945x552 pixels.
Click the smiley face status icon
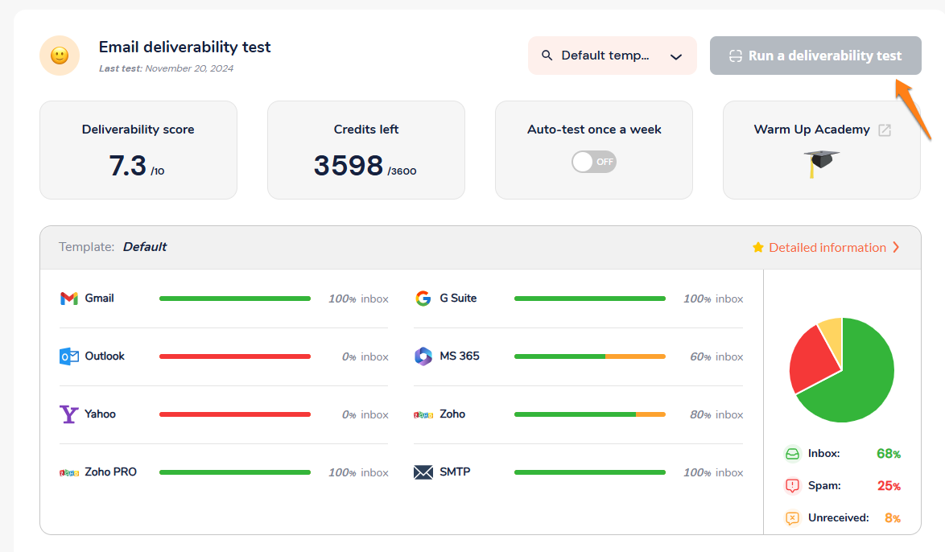pos(60,56)
